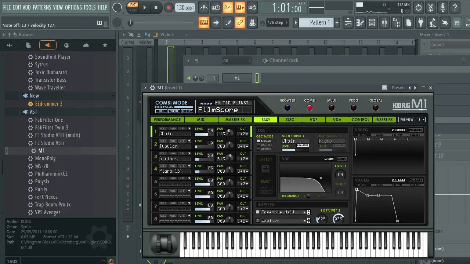Image resolution: width=470 pixels, height=264 pixels.
Task: Click the BROWSER button under Multi Sound 1
Action: click(303, 146)
